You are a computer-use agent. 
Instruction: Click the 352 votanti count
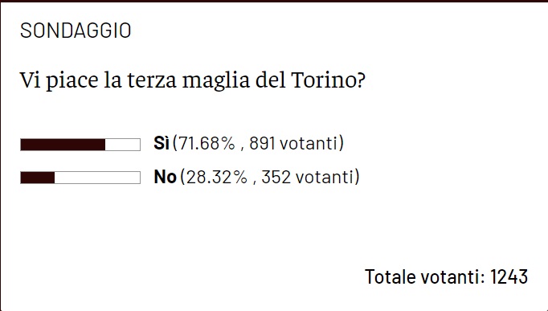(x=308, y=177)
